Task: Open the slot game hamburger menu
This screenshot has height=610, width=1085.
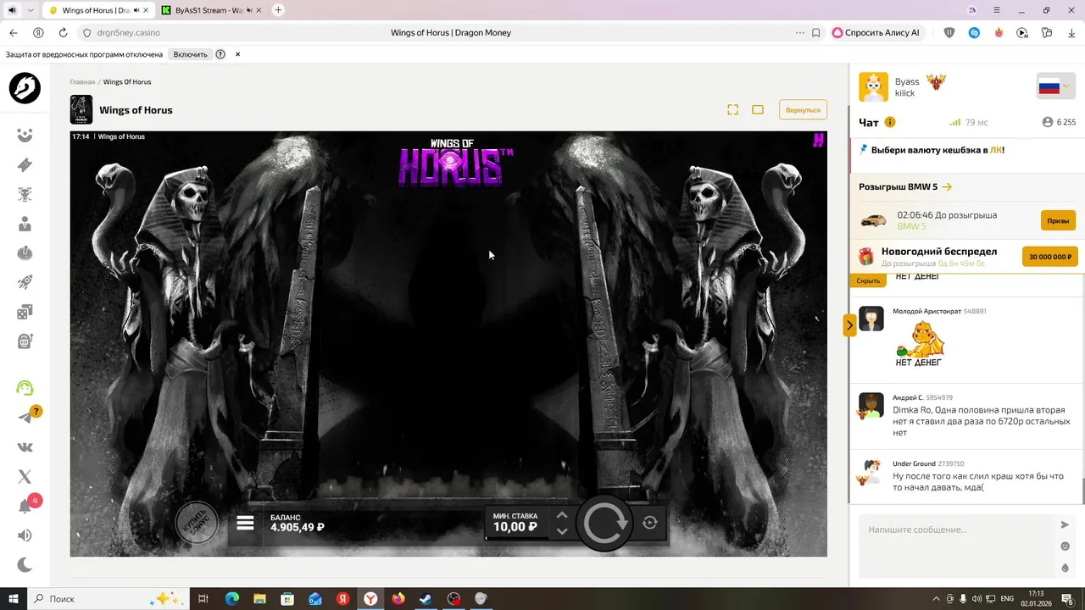Action: click(x=245, y=523)
